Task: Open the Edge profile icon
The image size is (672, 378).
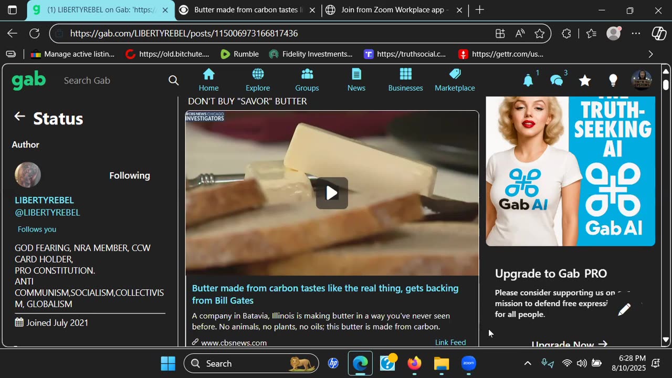Action: (614, 34)
